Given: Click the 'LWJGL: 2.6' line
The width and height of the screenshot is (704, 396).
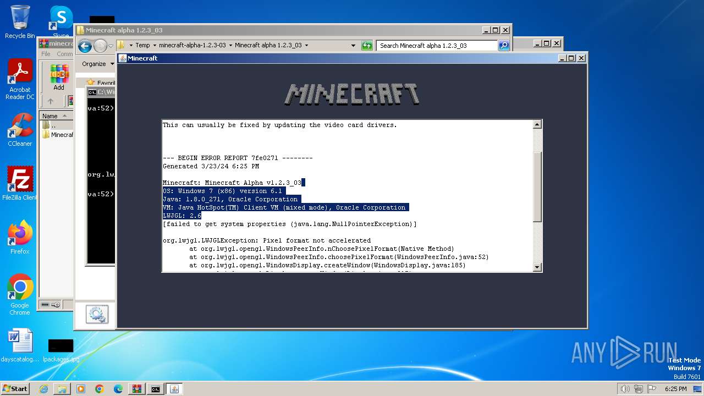Looking at the screenshot, I should coord(182,216).
